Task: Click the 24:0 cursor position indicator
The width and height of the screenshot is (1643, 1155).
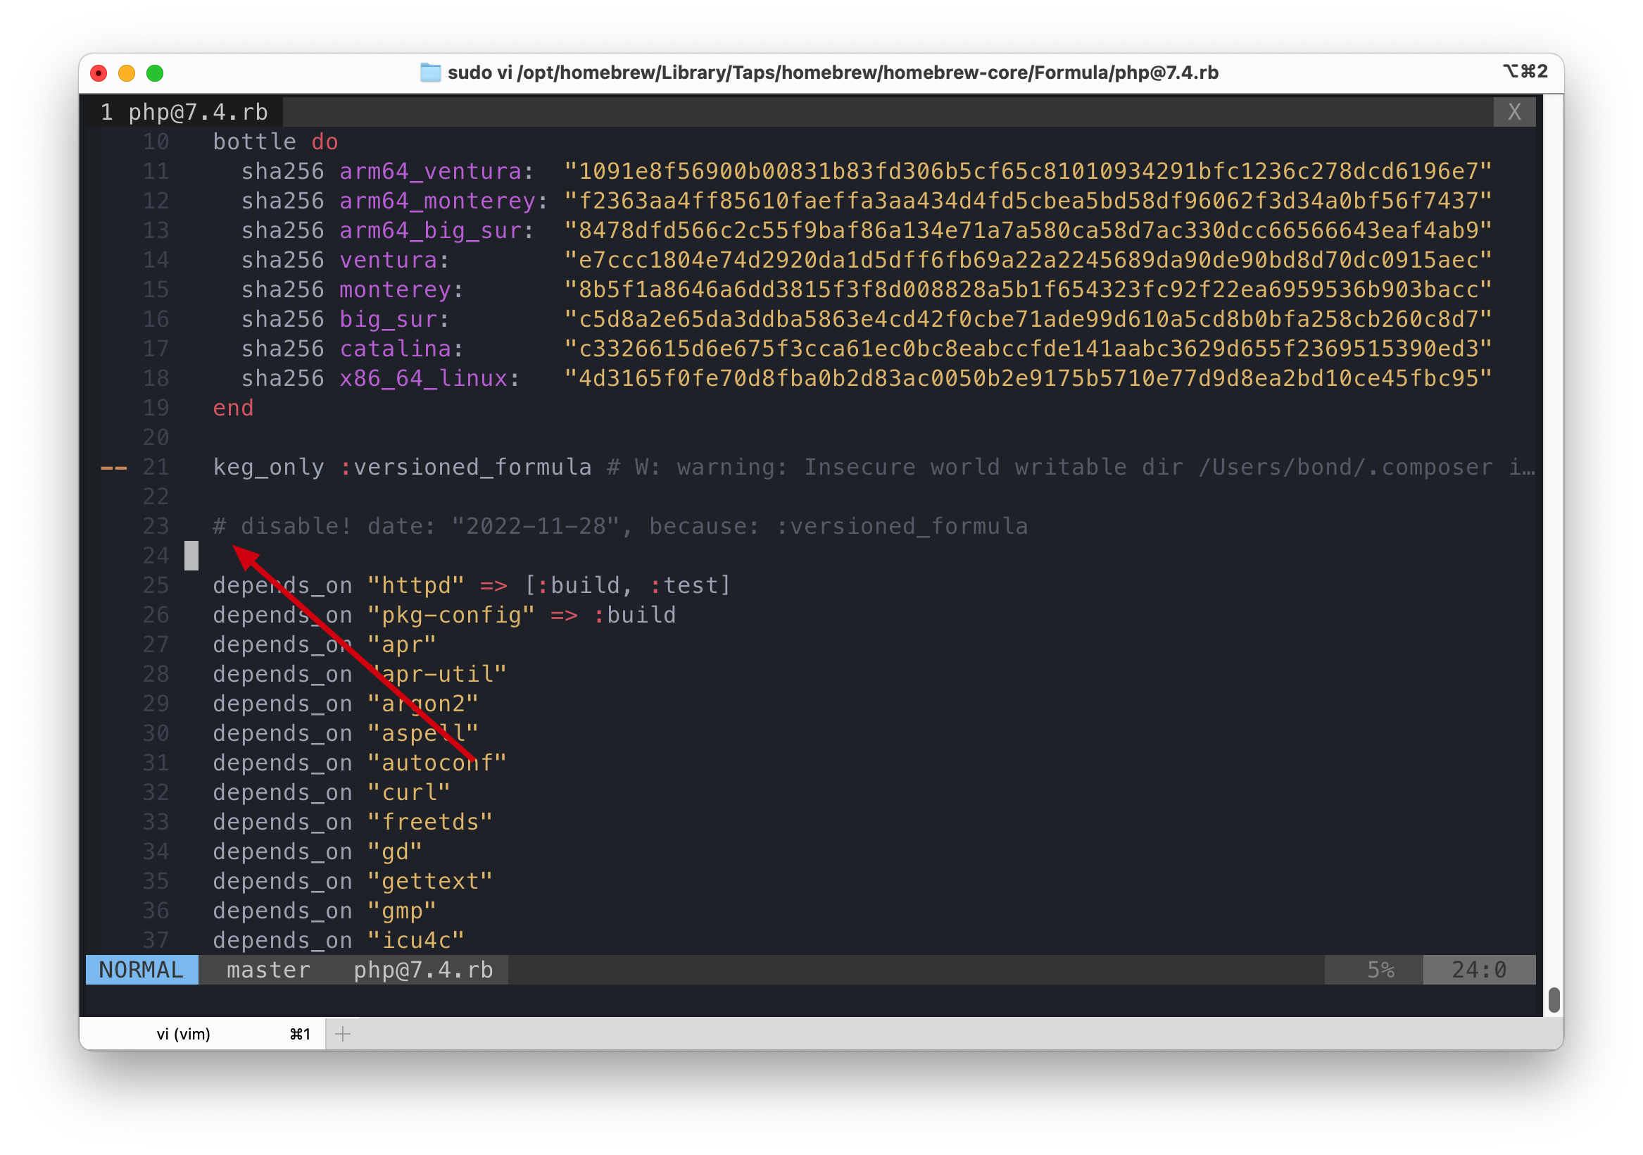Action: coord(1479,970)
